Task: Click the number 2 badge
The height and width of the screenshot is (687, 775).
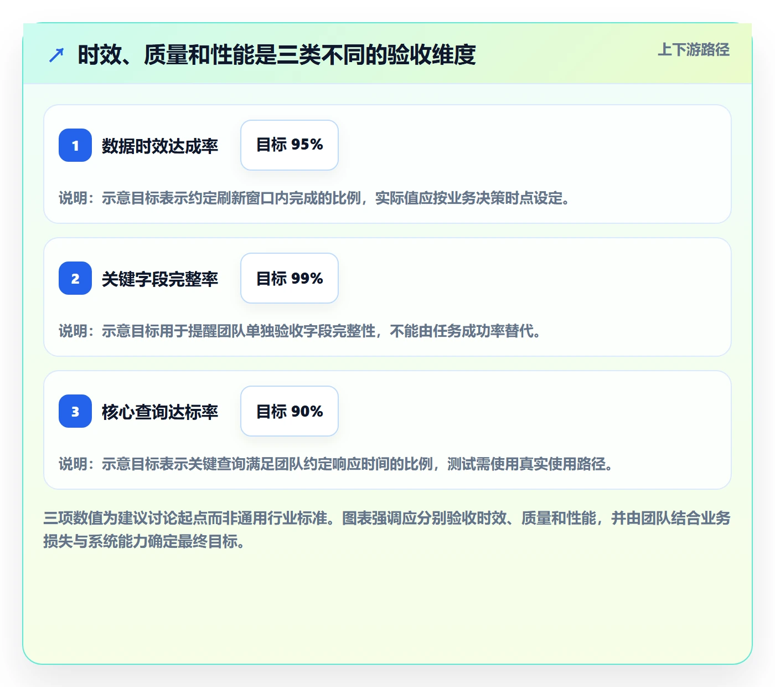Action: coord(75,278)
